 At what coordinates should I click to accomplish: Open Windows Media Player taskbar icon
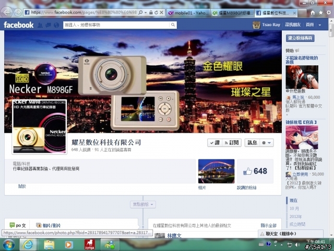coord(68,245)
